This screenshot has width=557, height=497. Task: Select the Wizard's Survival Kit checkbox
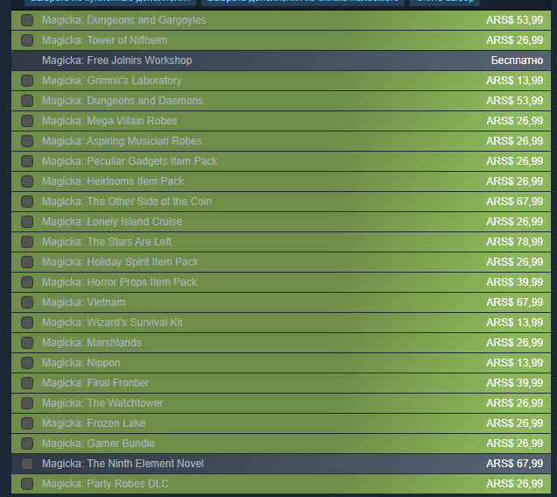(27, 323)
